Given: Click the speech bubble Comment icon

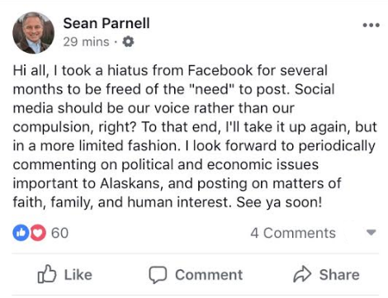Looking at the screenshot, I should tap(158, 275).
